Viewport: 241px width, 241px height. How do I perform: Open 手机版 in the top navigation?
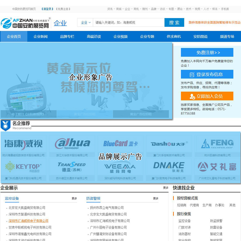coord(225,9)
